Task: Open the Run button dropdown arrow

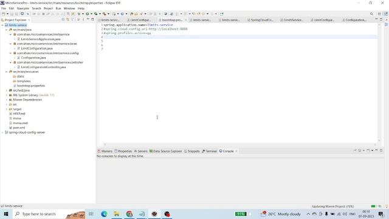Action: pyautogui.click(x=91, y=14)
